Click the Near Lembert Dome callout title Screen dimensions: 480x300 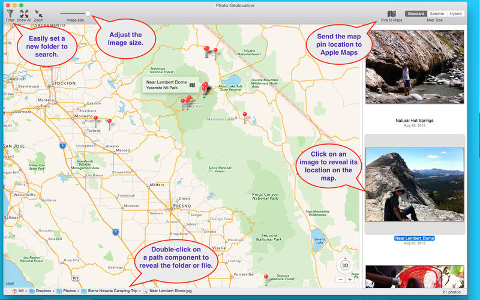coord(166,82)
